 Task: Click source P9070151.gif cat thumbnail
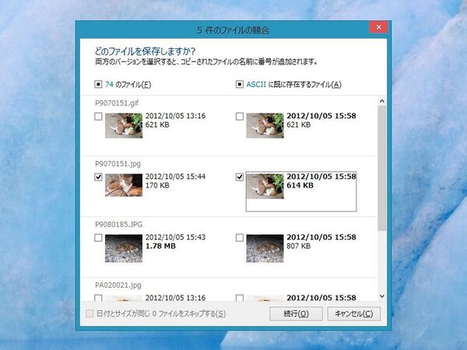point(124,125)
